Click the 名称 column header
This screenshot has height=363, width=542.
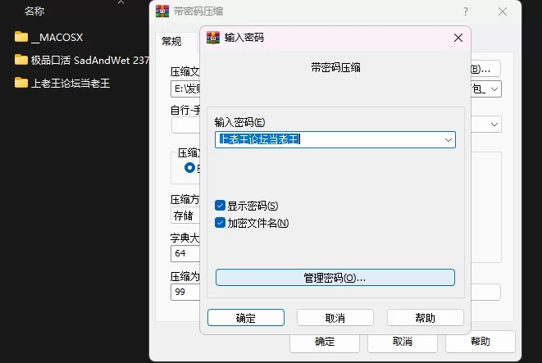click(x=34, y=11)
